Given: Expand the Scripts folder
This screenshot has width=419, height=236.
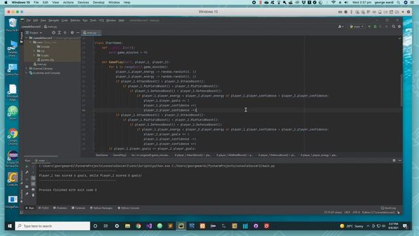Looking at the screenshot, I should [x=35, y=55].
